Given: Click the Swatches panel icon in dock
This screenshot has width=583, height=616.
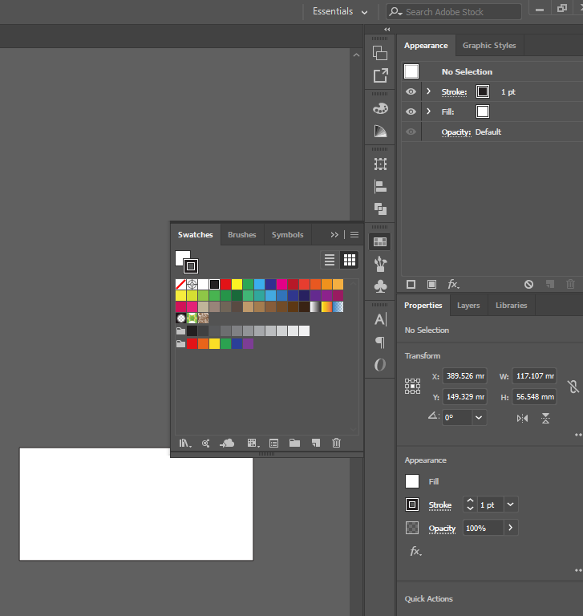Looking at the screenshot, I should click(x=380, y=241).
